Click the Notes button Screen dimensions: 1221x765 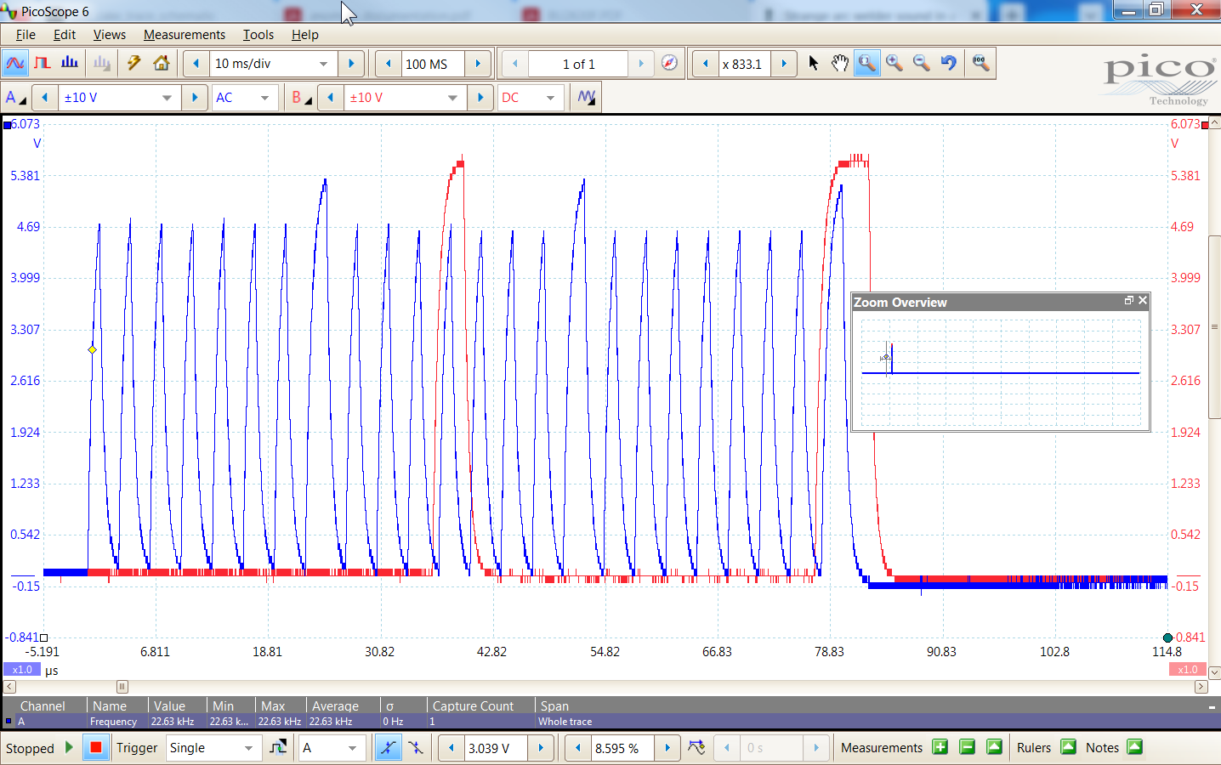coord(1102,748)
